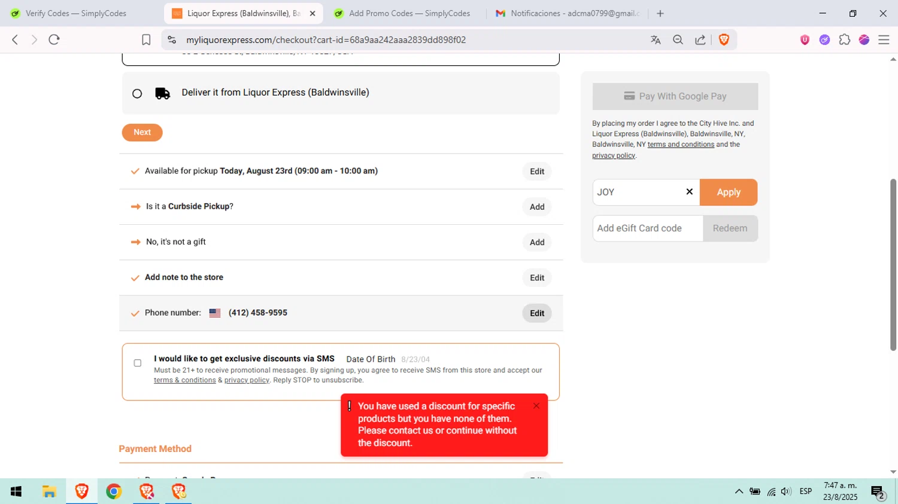Open battery status icon in tray
Image resolution: width=898 pixels, height=504 pixels.
(x=755, y=491)
